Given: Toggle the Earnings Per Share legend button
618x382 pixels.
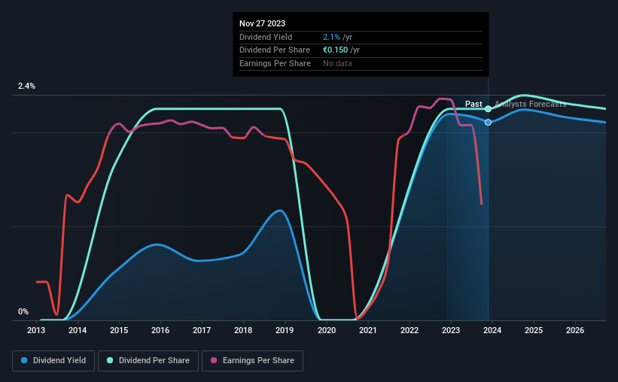Looking at the screenshot, I should coord(252,361).
